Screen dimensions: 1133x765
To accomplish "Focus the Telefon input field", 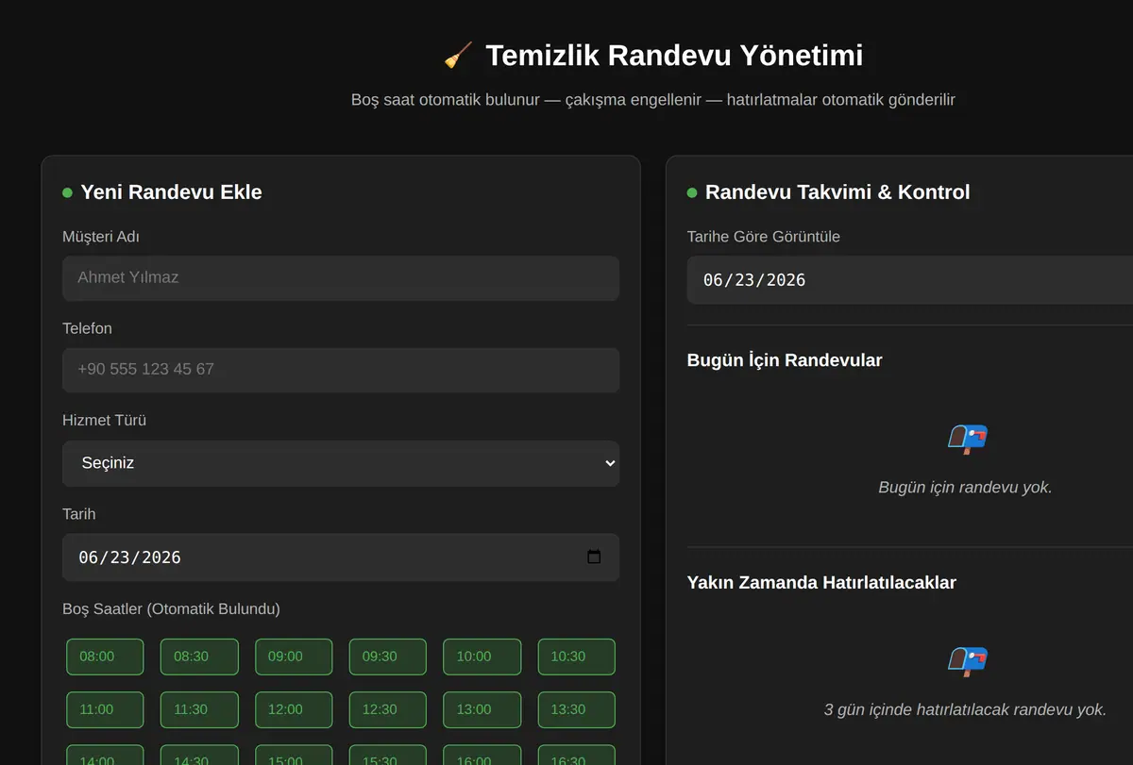I will [x=341, y=370].
